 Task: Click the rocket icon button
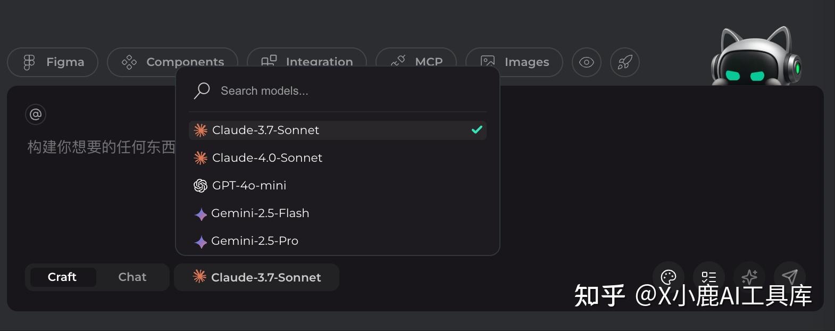[x=624, y=62]
